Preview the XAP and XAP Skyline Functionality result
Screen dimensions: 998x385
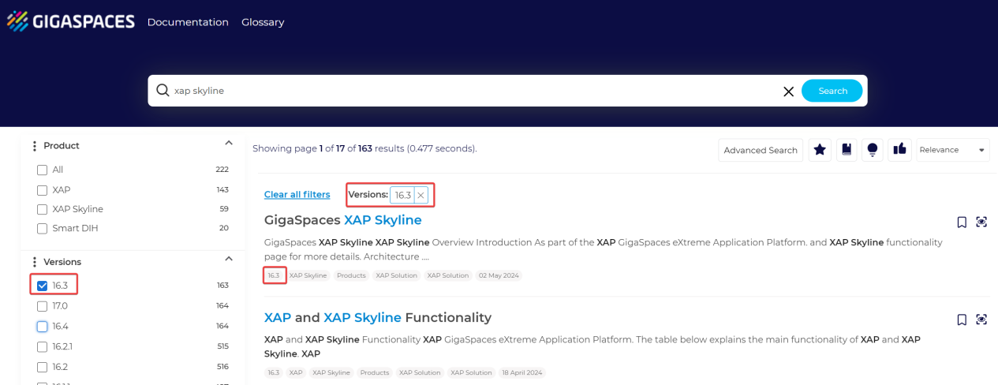click(x=981, y=320)
